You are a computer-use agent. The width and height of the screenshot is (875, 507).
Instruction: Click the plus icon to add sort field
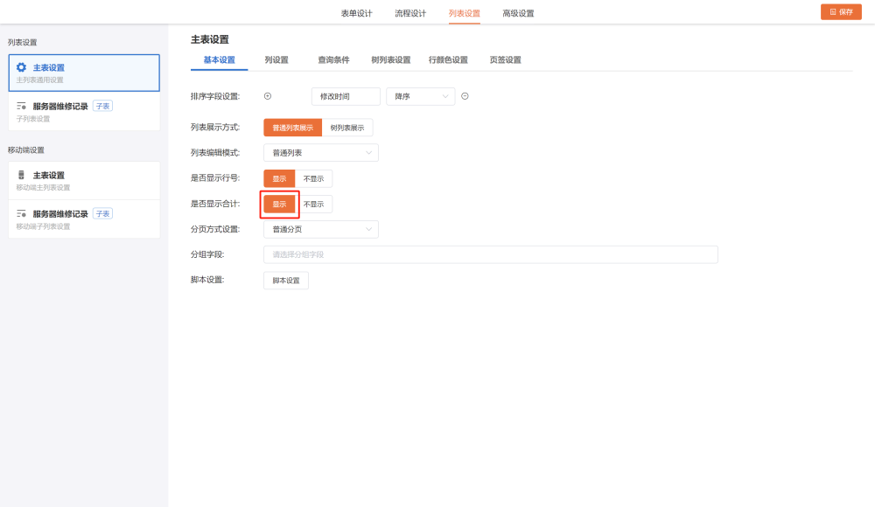click(x=268, y=96)
